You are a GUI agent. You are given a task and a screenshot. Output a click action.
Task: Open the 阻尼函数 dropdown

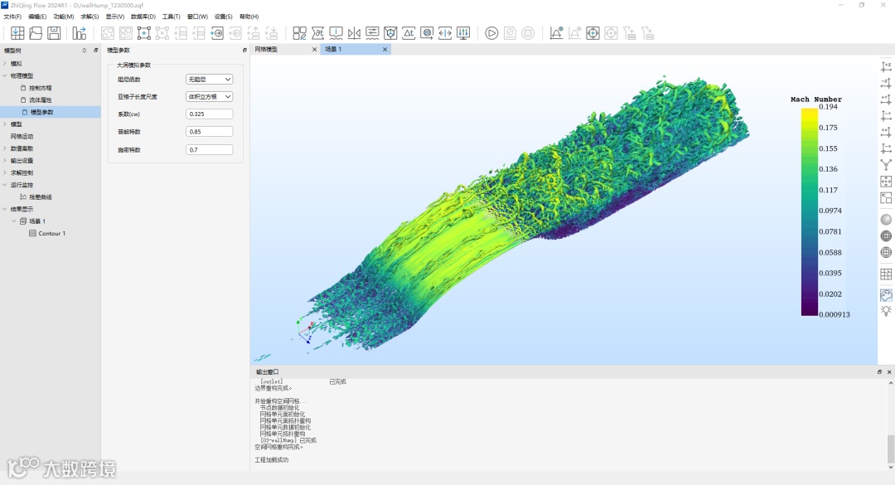(209, 80)
